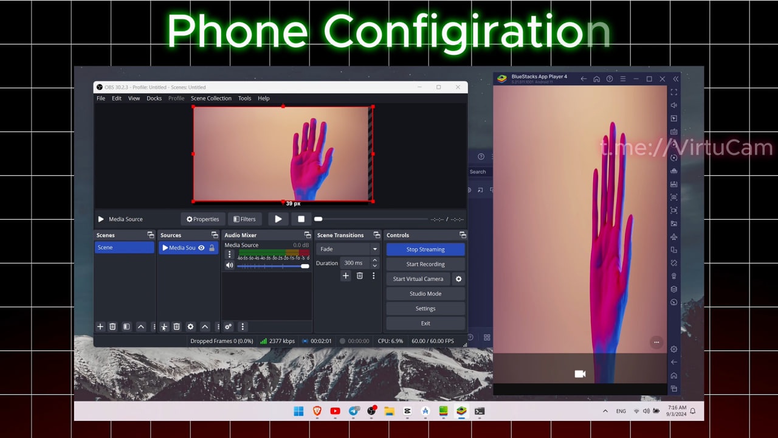This screenshot has width=778, height=438.
Task: Enable Studio Mode in the Controls panel
Action: tap(425, 293)
